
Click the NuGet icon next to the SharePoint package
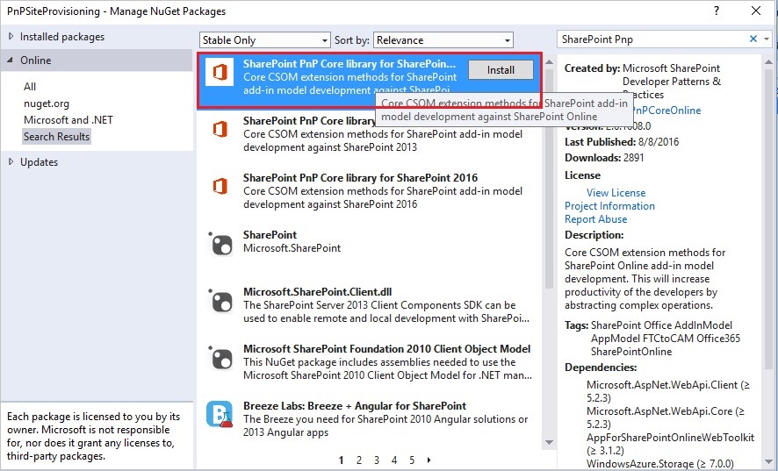[220, 244]
